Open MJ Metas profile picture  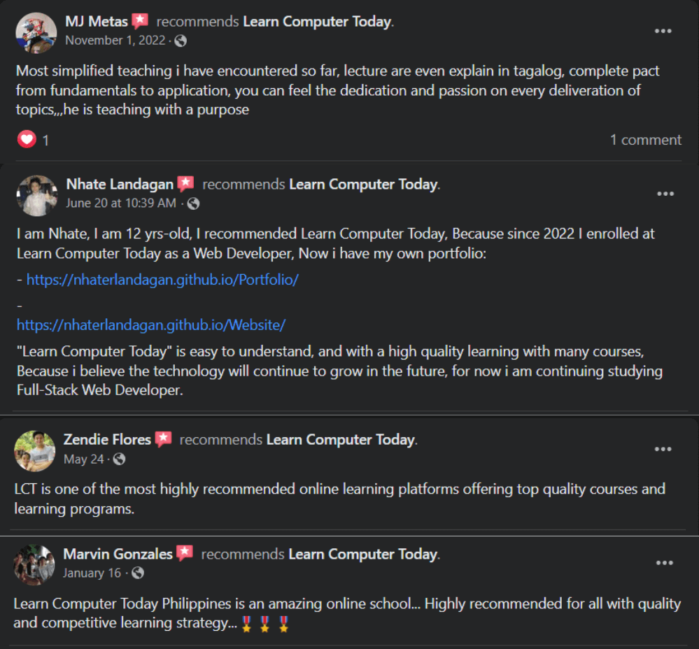click(35, 32)
